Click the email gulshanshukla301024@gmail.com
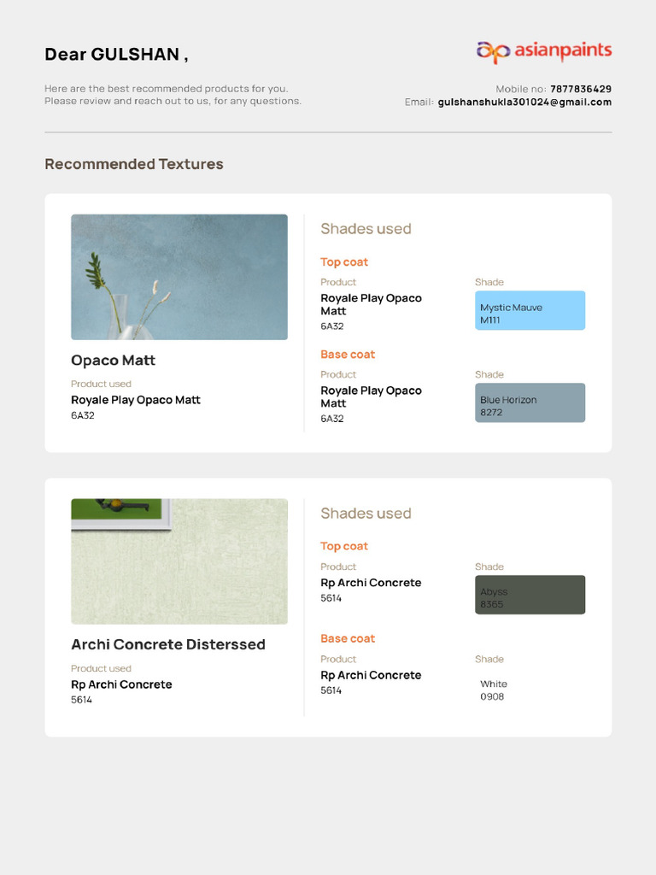Viewport: 656px width, 875px height. [524, 103]
